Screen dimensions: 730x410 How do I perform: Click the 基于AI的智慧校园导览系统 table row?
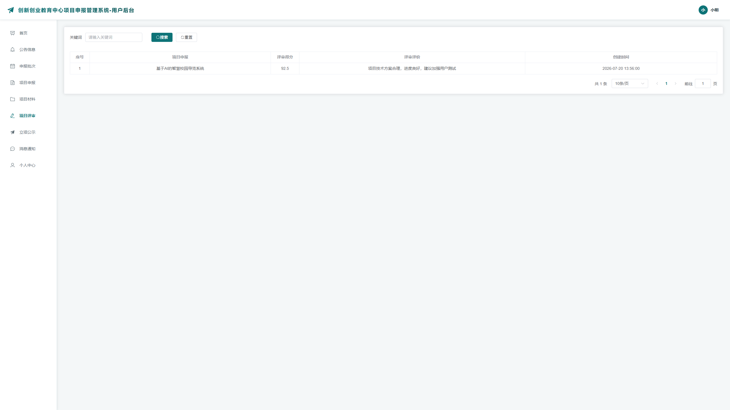coord(394,68)
